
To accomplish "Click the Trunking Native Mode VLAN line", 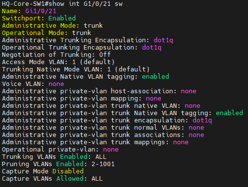I will point(76,69).
